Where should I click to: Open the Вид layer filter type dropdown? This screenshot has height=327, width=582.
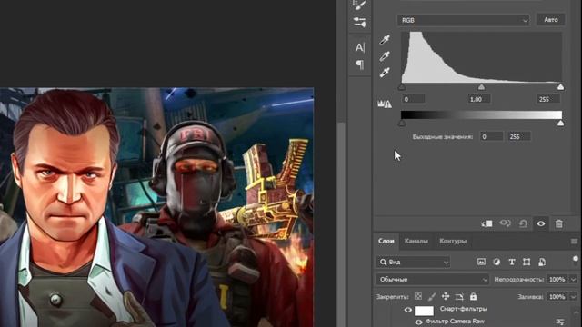click(413, 263)
